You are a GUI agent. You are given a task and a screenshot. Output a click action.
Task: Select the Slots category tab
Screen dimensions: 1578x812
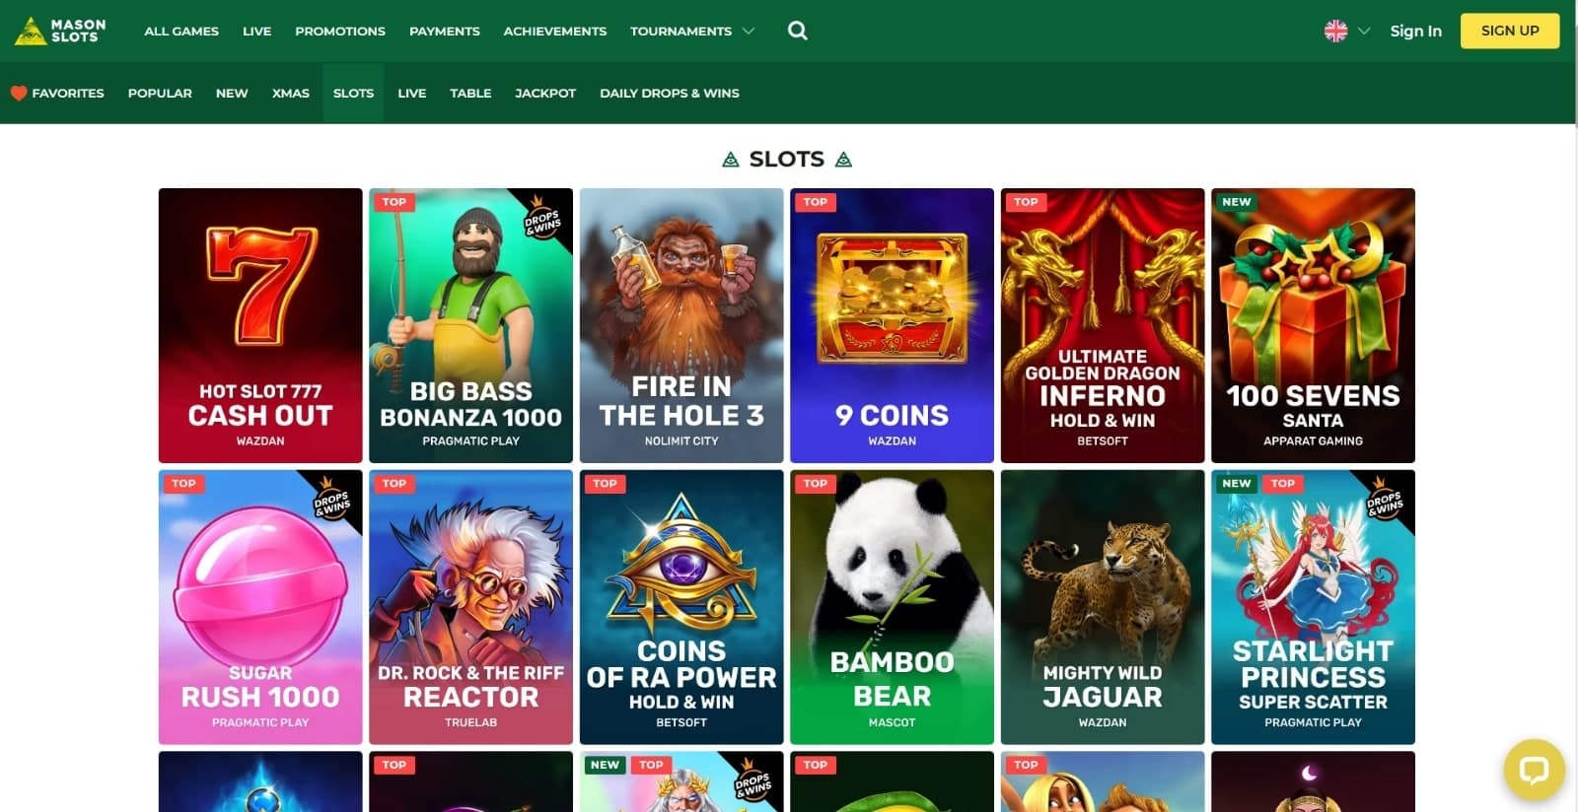[353, 93]
